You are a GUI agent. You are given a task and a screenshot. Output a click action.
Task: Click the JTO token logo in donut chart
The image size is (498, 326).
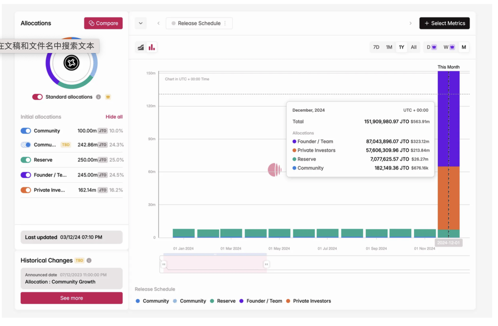(71, 63)
